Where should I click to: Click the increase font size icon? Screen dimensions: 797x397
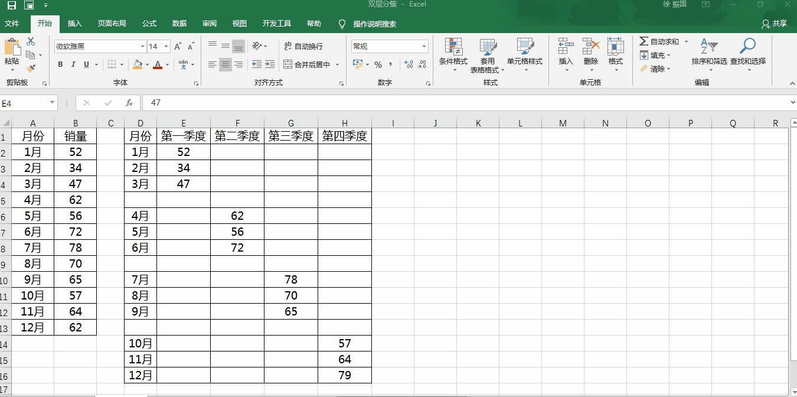(x=178, y=47)
